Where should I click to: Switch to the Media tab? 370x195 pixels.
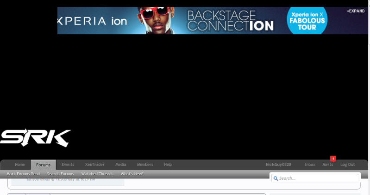click(x=120, y=165)
